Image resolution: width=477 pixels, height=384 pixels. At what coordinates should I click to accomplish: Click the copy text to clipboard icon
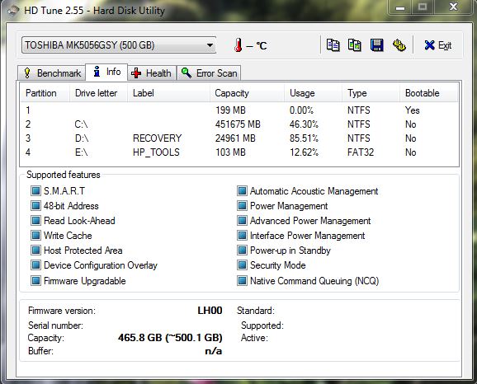click(x=333, y=45)
